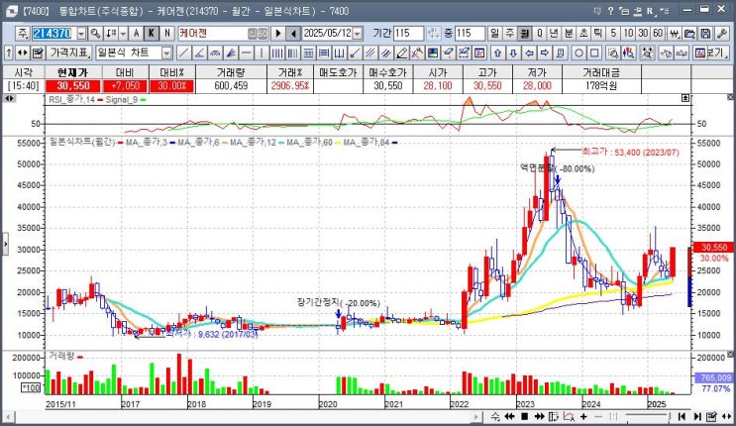Click the stock search magnifier icon
Image resolution: width=736 pixels, height=426 pixels.
coord(95,34)
